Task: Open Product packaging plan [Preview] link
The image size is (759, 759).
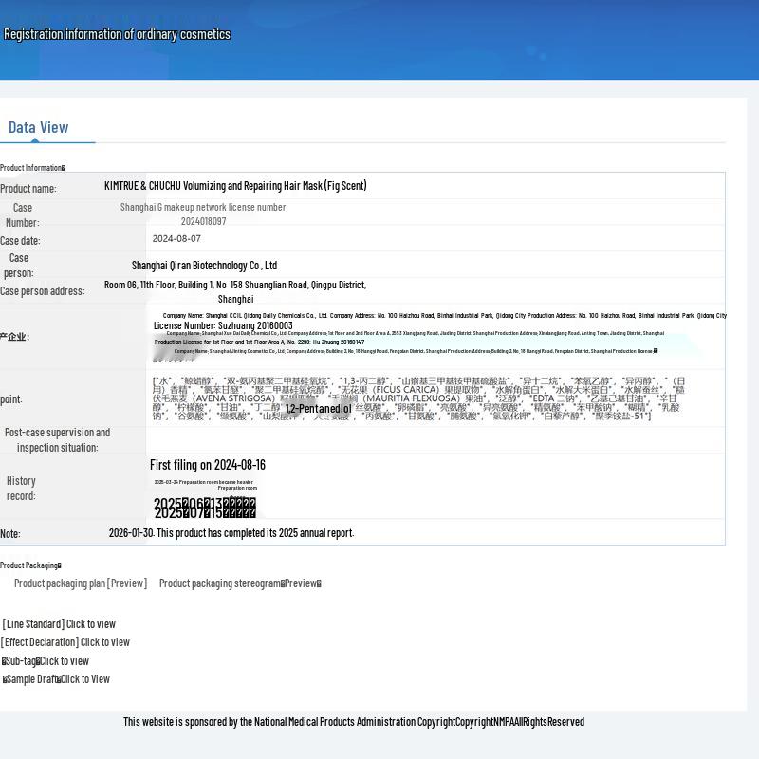Action: pyautogui.click(x=81, y=583)
